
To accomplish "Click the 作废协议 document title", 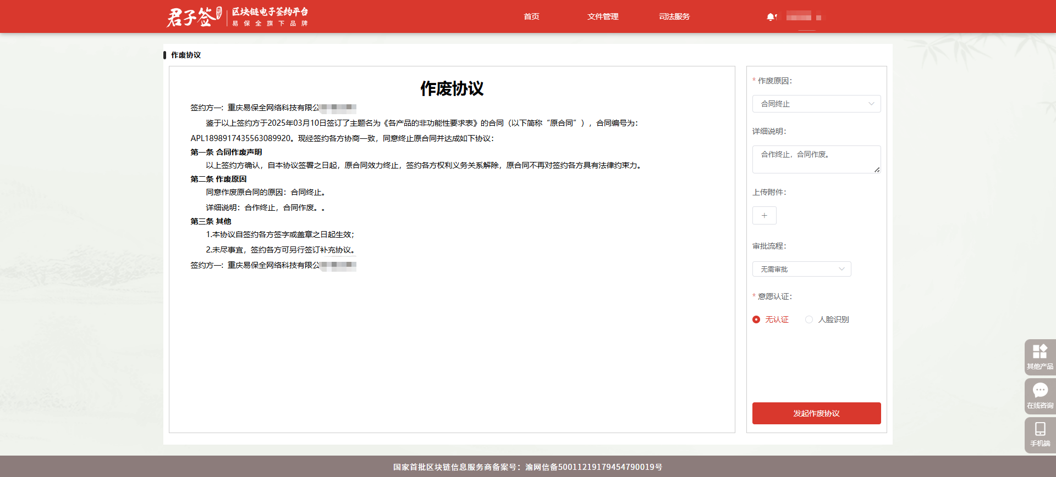I will tap(452, 88).
